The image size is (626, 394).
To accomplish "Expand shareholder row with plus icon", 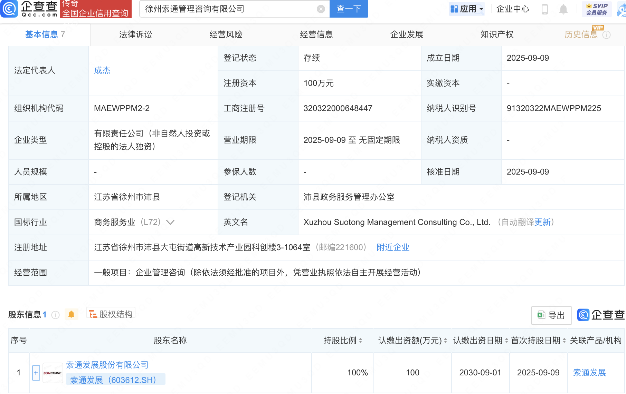I will click(36, 373).
